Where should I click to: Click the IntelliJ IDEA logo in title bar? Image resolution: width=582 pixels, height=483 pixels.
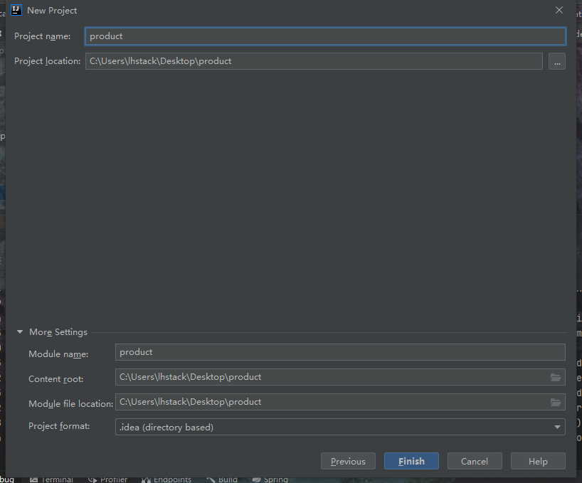point(16,11)
